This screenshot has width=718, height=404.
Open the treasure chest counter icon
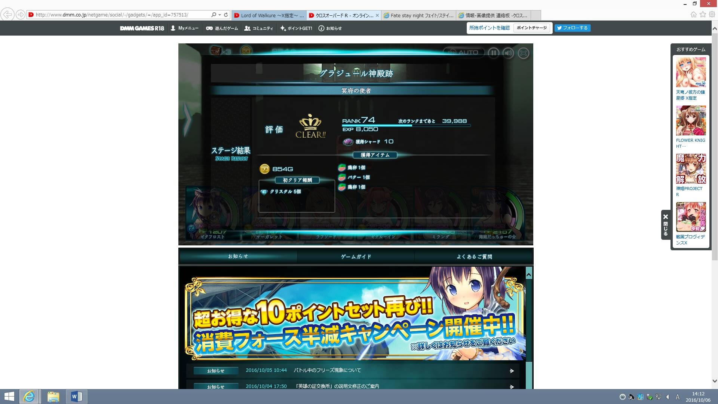tap(216, 51)
